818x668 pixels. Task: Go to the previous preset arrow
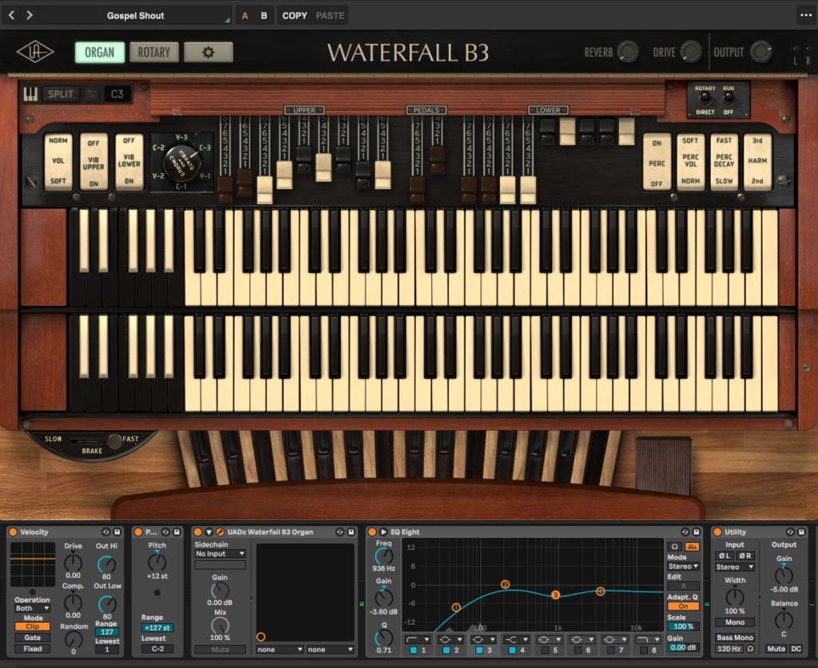[x=12, y=15]
